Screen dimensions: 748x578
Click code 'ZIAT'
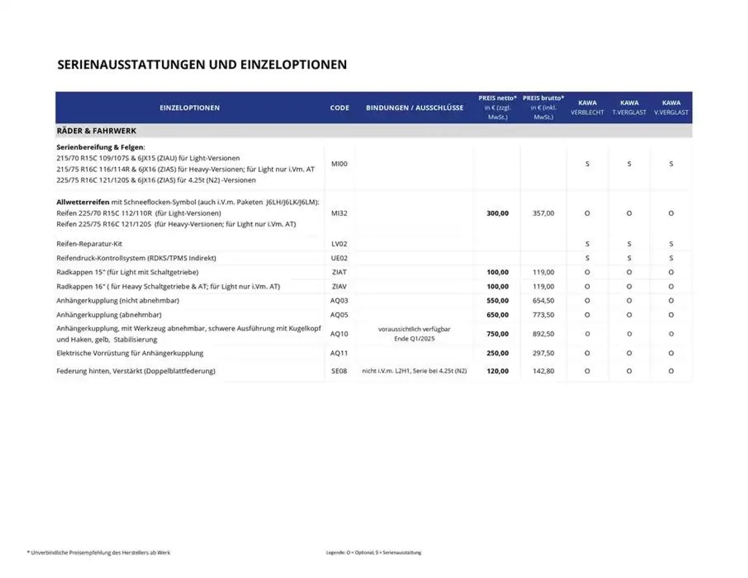coord(339,272)
